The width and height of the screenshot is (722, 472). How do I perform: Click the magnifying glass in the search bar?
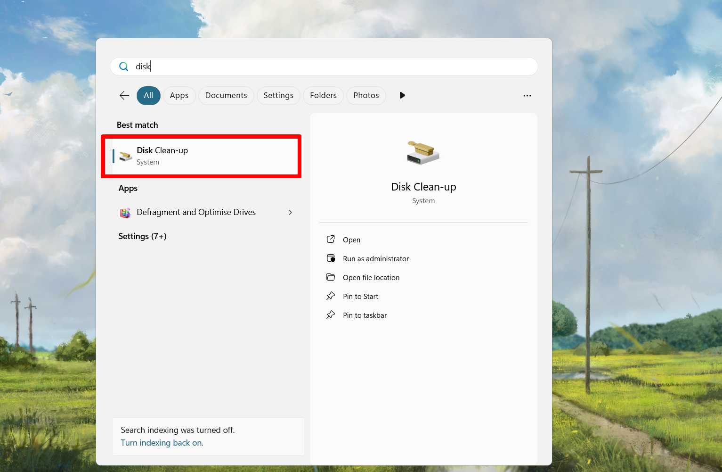pyautogui.click(x=123, y=66)
